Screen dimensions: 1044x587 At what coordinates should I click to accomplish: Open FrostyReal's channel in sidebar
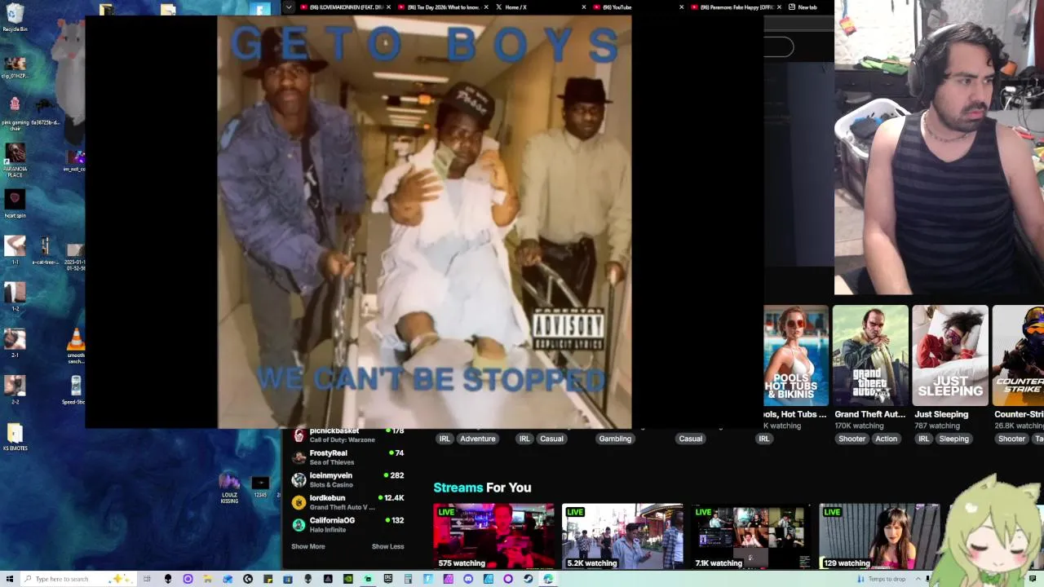(348, 457)
